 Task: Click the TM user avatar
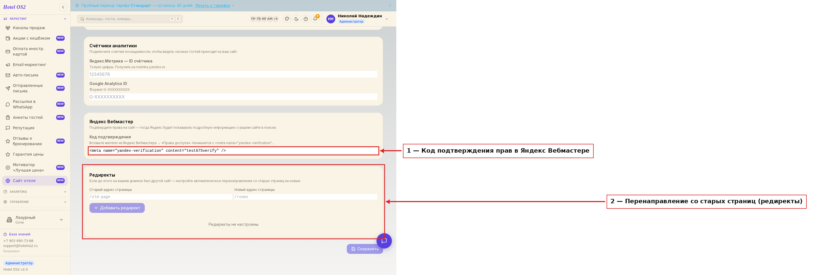tap(253, 19)
